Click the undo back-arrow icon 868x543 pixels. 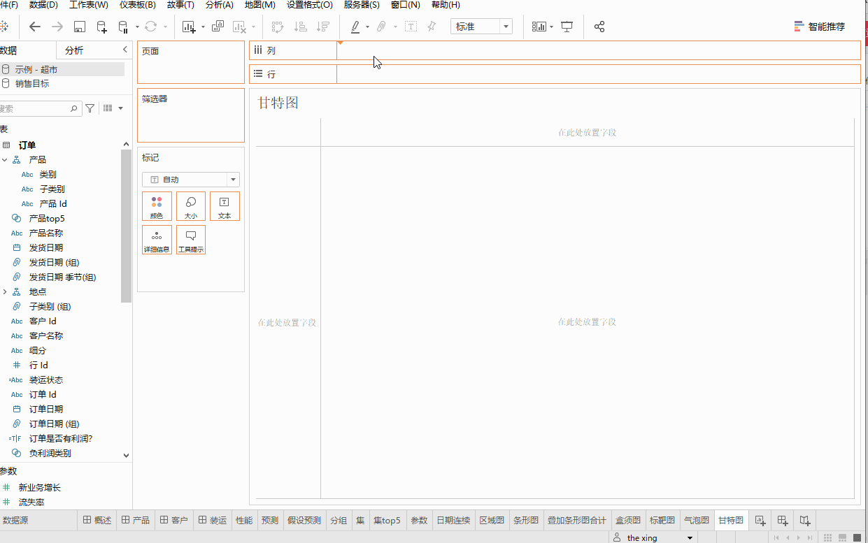click(35, 27)
